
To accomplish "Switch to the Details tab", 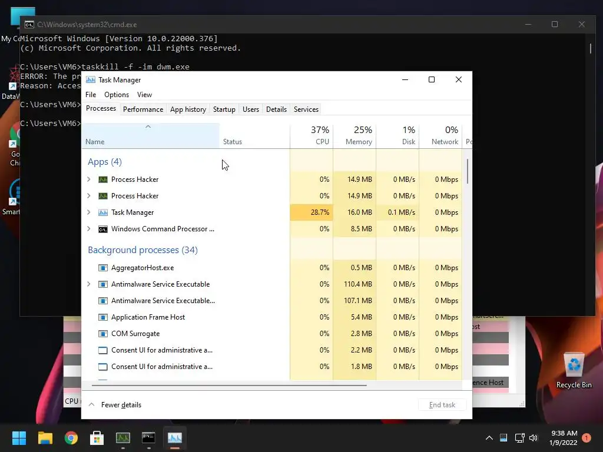I will tap(277, 109).
